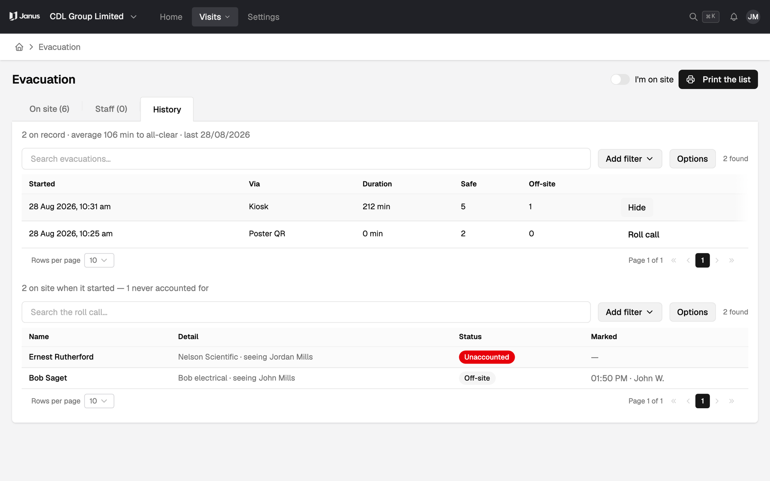Click the Search the roll call field
Viewport: 770px width, 481px height.
tap(306, 312)
